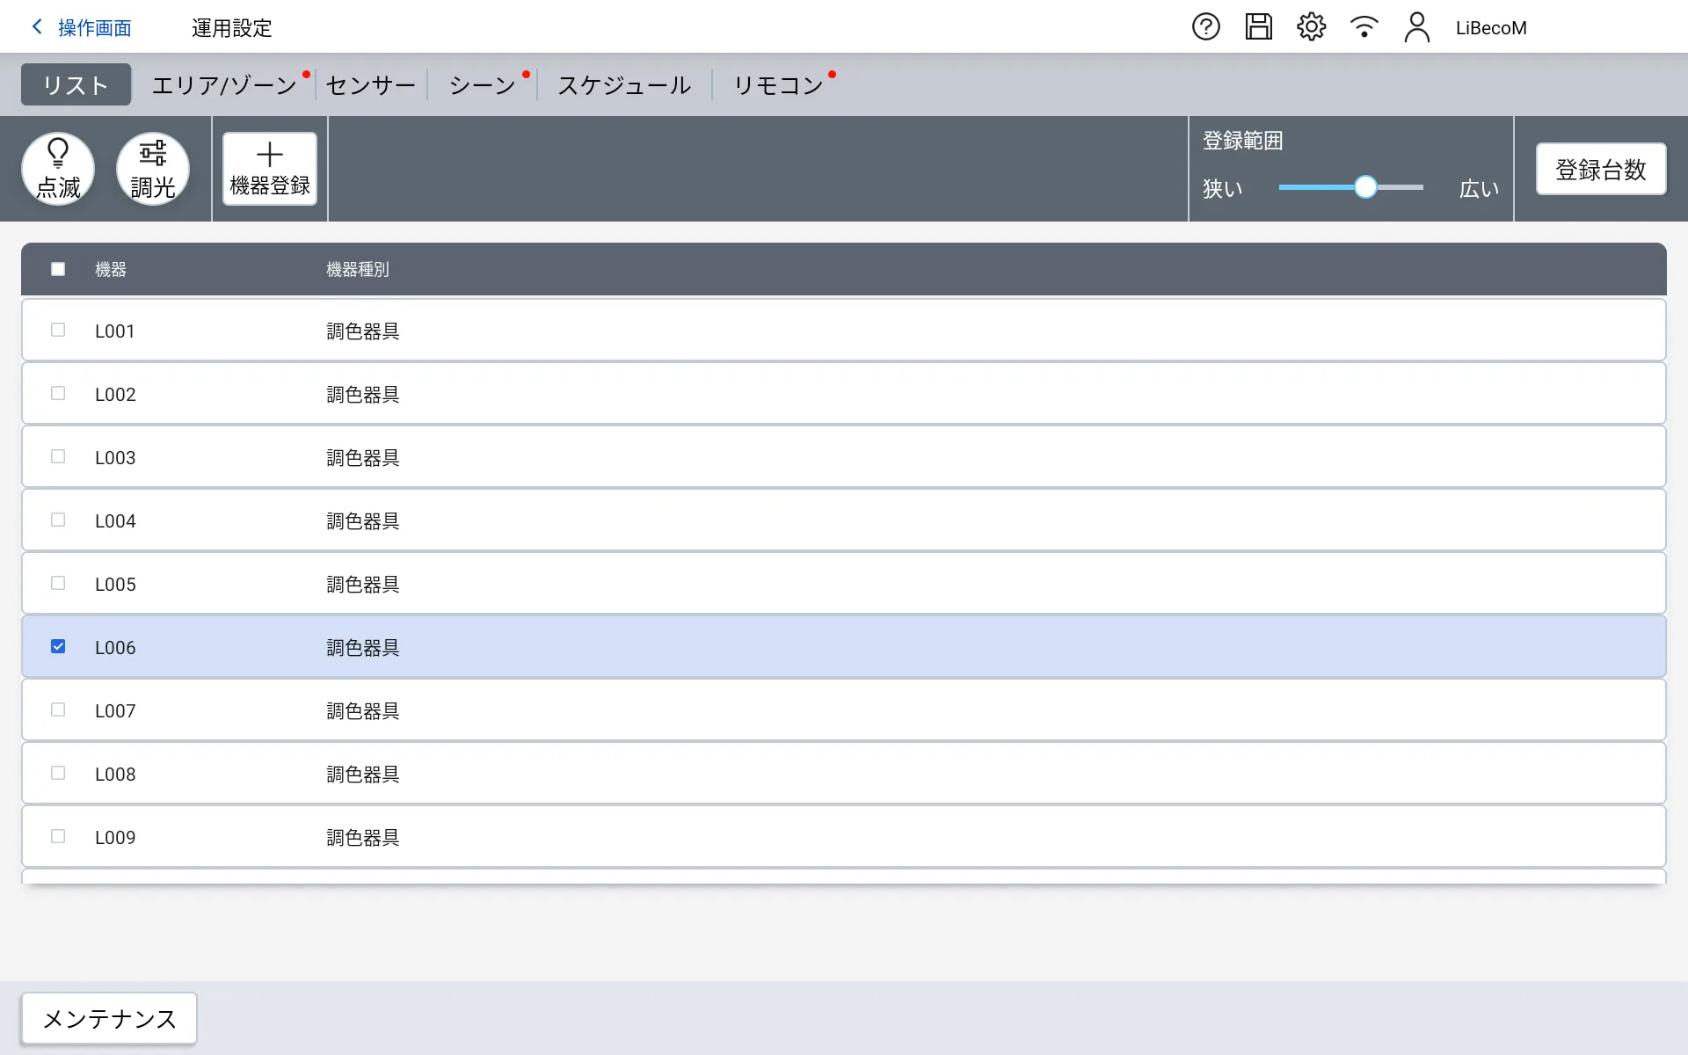1688x1055 pixels.
Task: Click the 登録範囲 slider handle
Action: 1364,187
